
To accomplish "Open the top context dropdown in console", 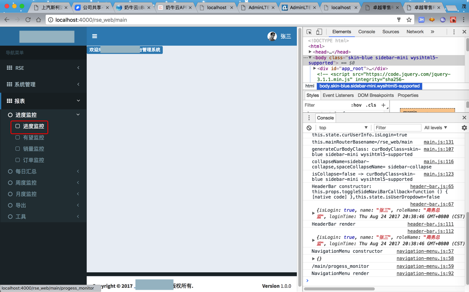I will click(x=343, y=128).
